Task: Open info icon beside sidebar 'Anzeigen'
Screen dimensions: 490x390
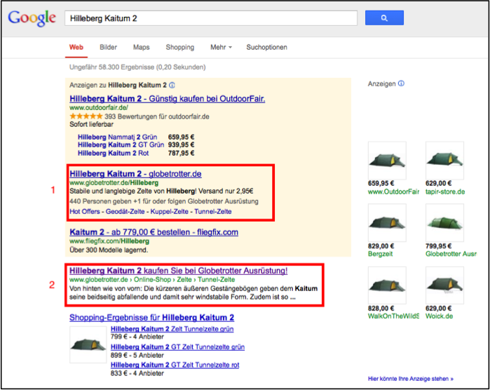Action: [x=401, y=83]
